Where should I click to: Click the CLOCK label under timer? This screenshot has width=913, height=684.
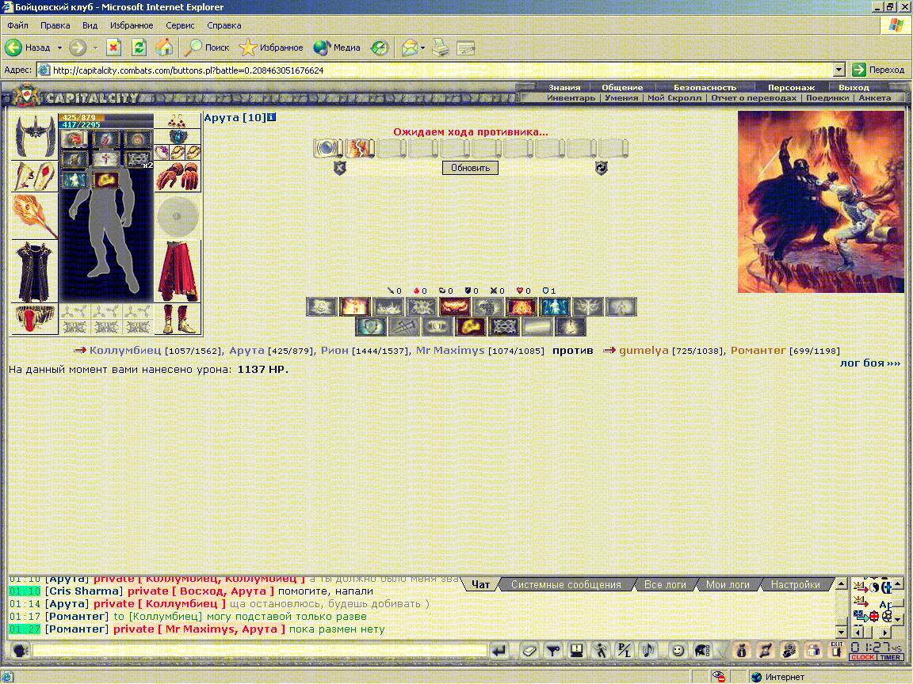(x=861, y=657)
